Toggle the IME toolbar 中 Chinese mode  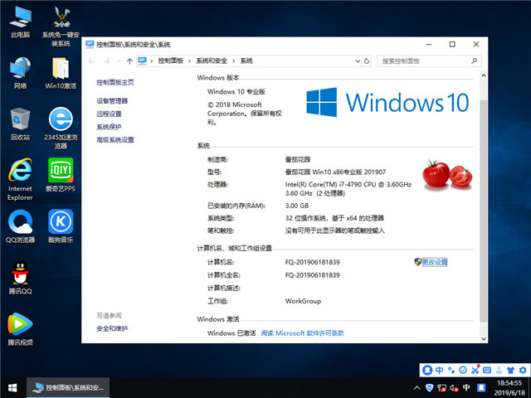[x=440, y=370]
